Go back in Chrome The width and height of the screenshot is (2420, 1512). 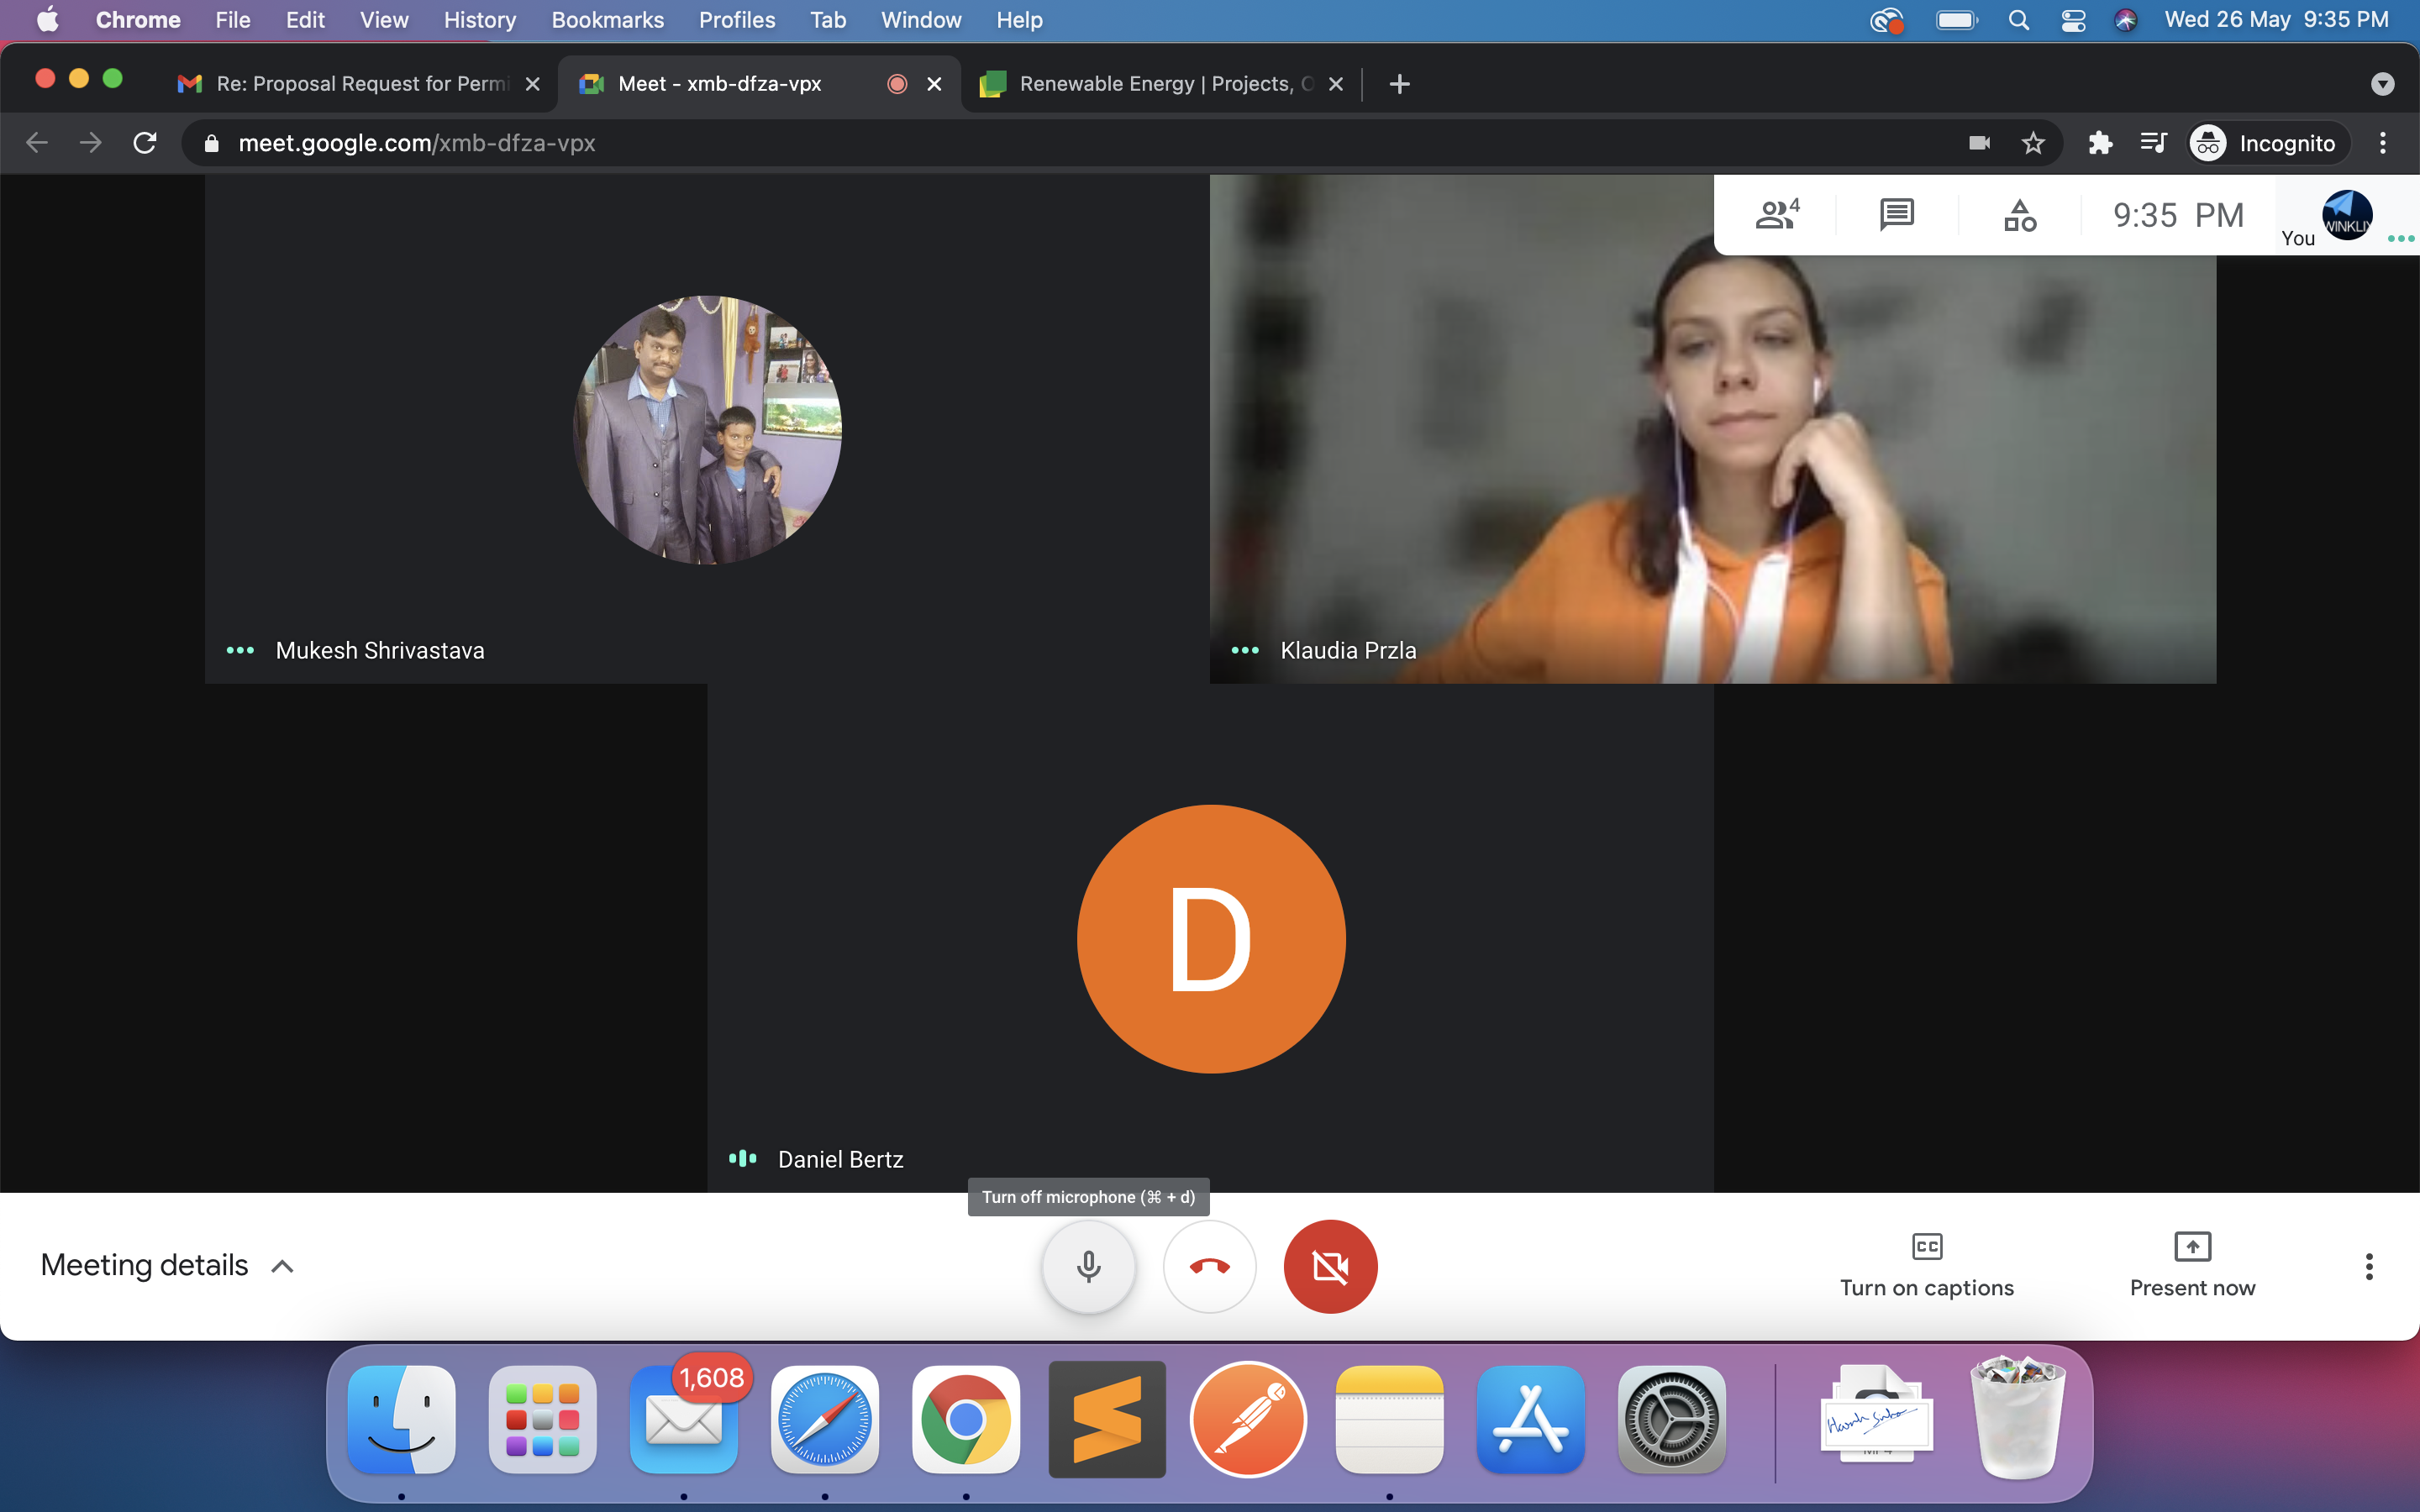point(37,143)
